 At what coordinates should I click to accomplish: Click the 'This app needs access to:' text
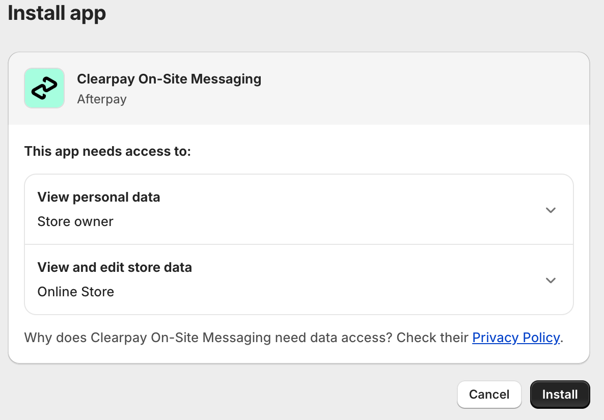[x=107, y=151]
